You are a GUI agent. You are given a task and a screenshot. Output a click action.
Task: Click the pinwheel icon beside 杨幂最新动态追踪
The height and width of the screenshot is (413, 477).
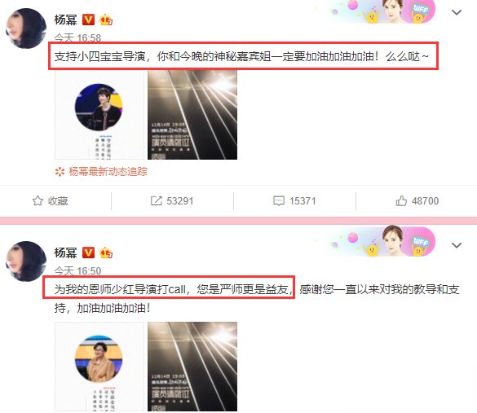pyautogui.click(x=60, y=172)
